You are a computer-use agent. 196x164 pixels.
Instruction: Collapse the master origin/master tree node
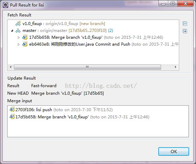point(12,31)
